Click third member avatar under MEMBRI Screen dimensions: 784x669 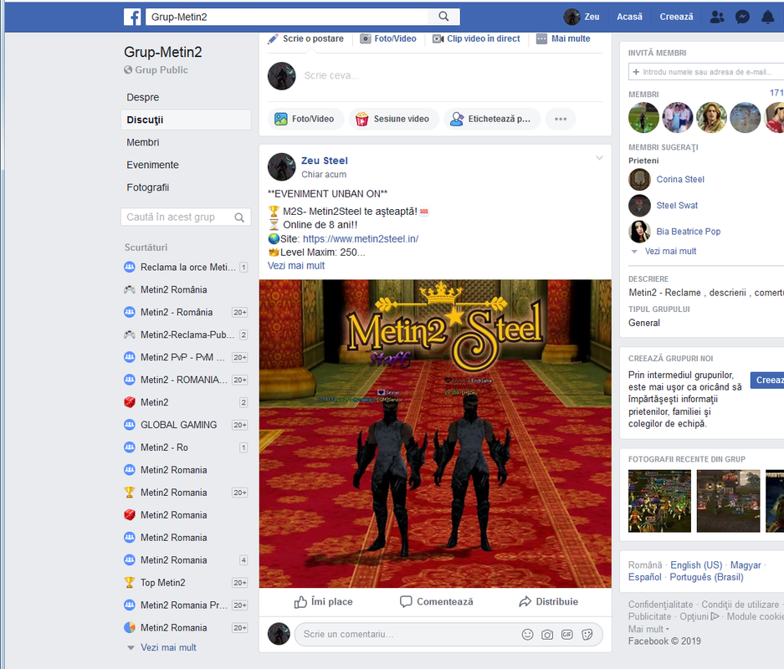pos(711,117)
